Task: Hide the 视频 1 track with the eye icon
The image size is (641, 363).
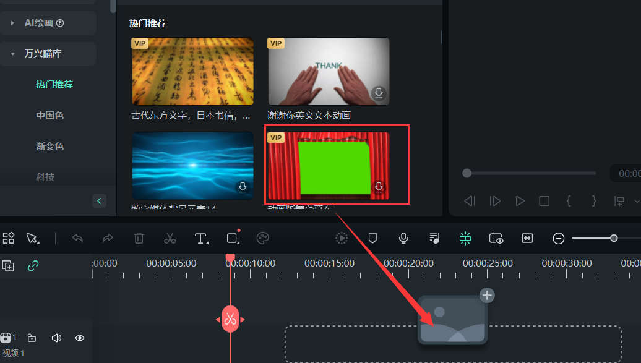Action: point(79,338)
